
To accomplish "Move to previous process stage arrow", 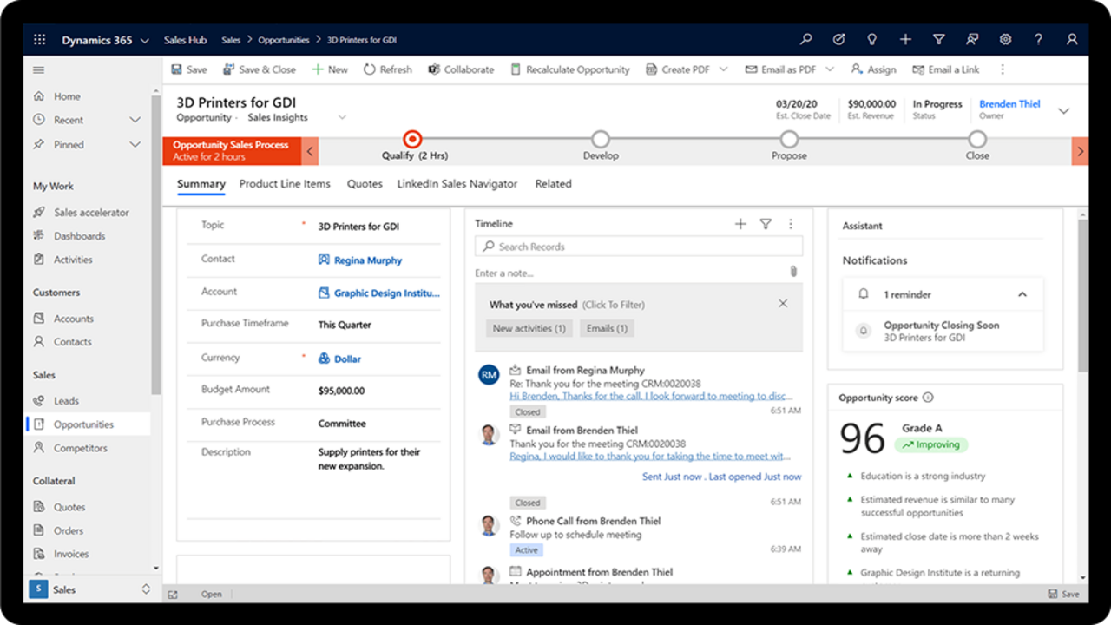I will 310,152.
